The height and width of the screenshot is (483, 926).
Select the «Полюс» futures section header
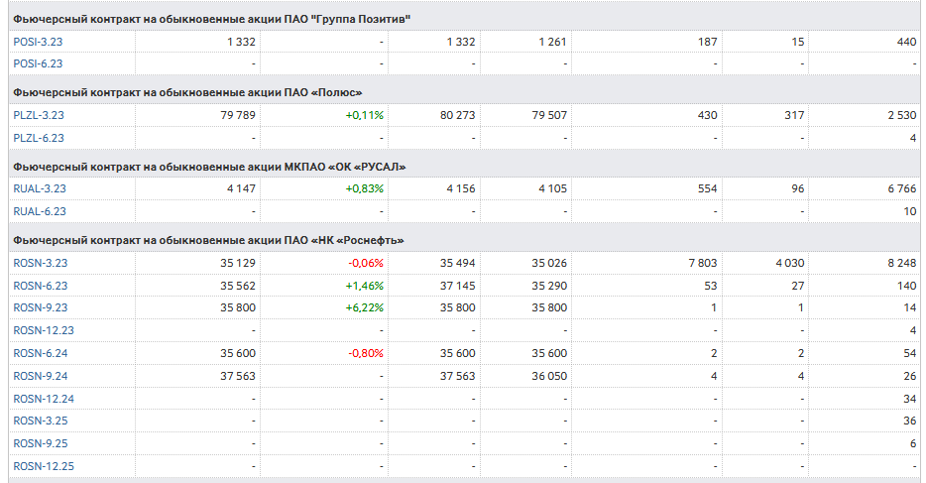pos(187,92)
